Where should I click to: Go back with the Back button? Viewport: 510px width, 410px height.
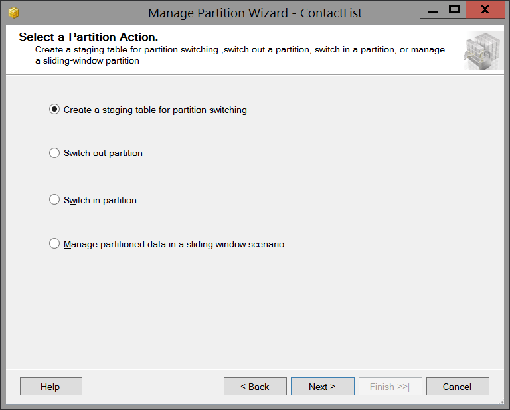[x=255, y=387]
